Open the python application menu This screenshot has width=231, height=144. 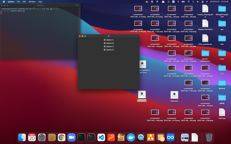(11, 2)
